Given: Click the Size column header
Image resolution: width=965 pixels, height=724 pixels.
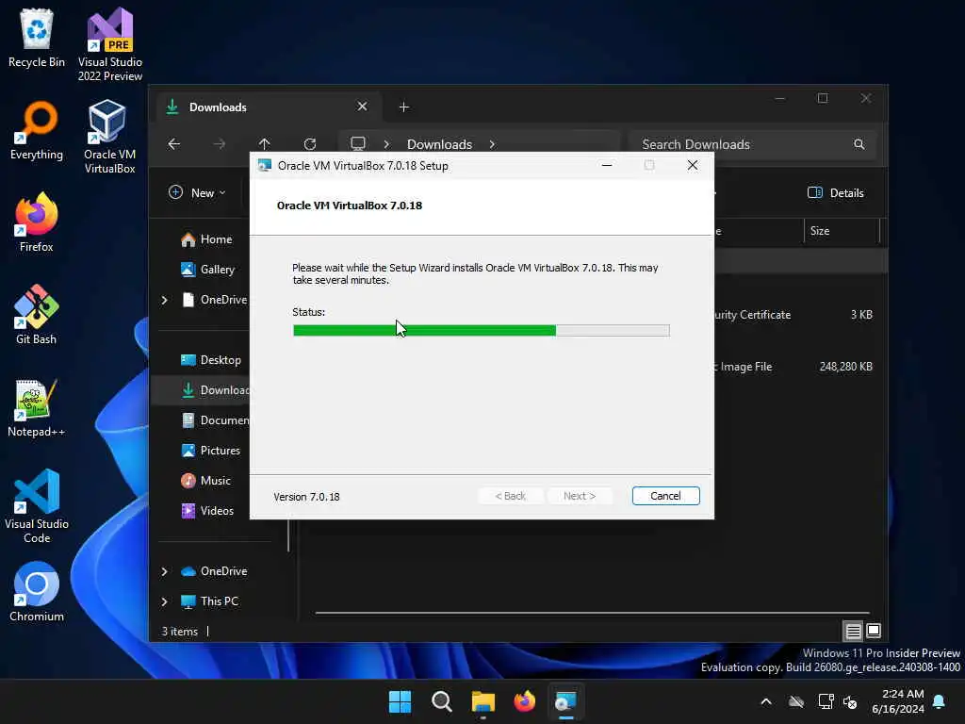Looking at the screenshot, I should coord(842,231).
